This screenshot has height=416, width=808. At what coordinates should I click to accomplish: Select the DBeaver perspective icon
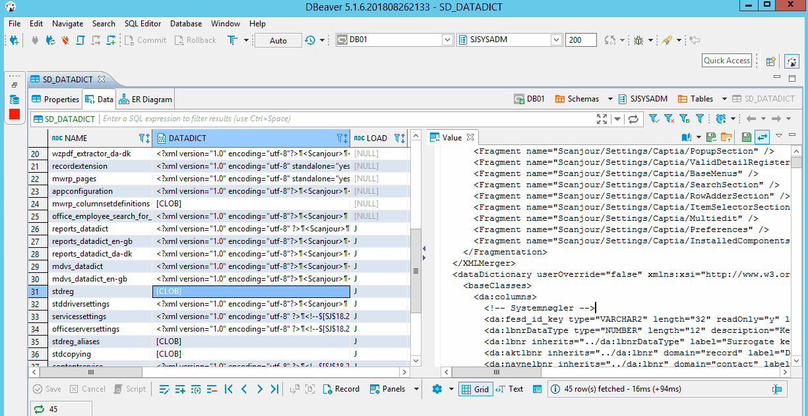coord(792,61)
